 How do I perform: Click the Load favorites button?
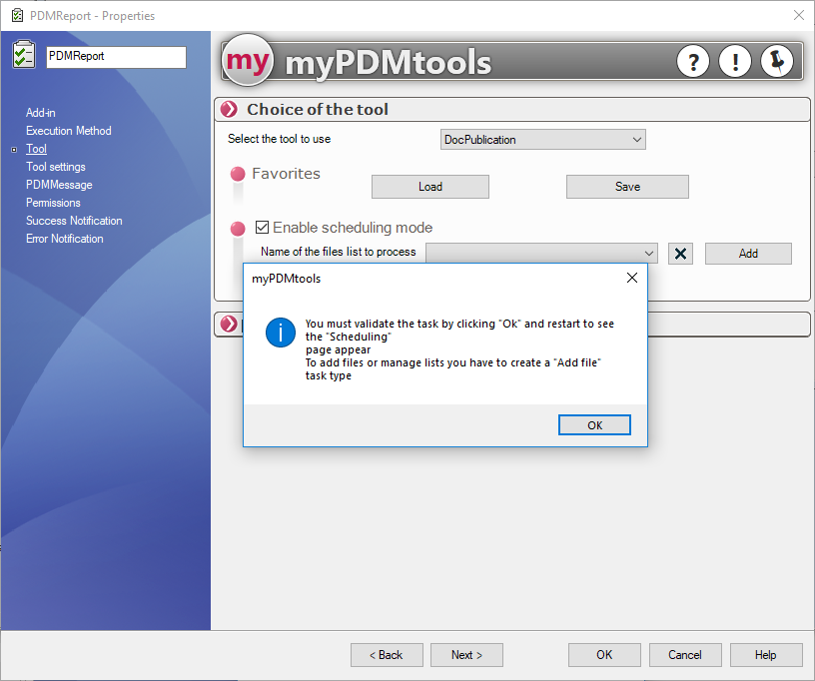click(x=429, y=187)
